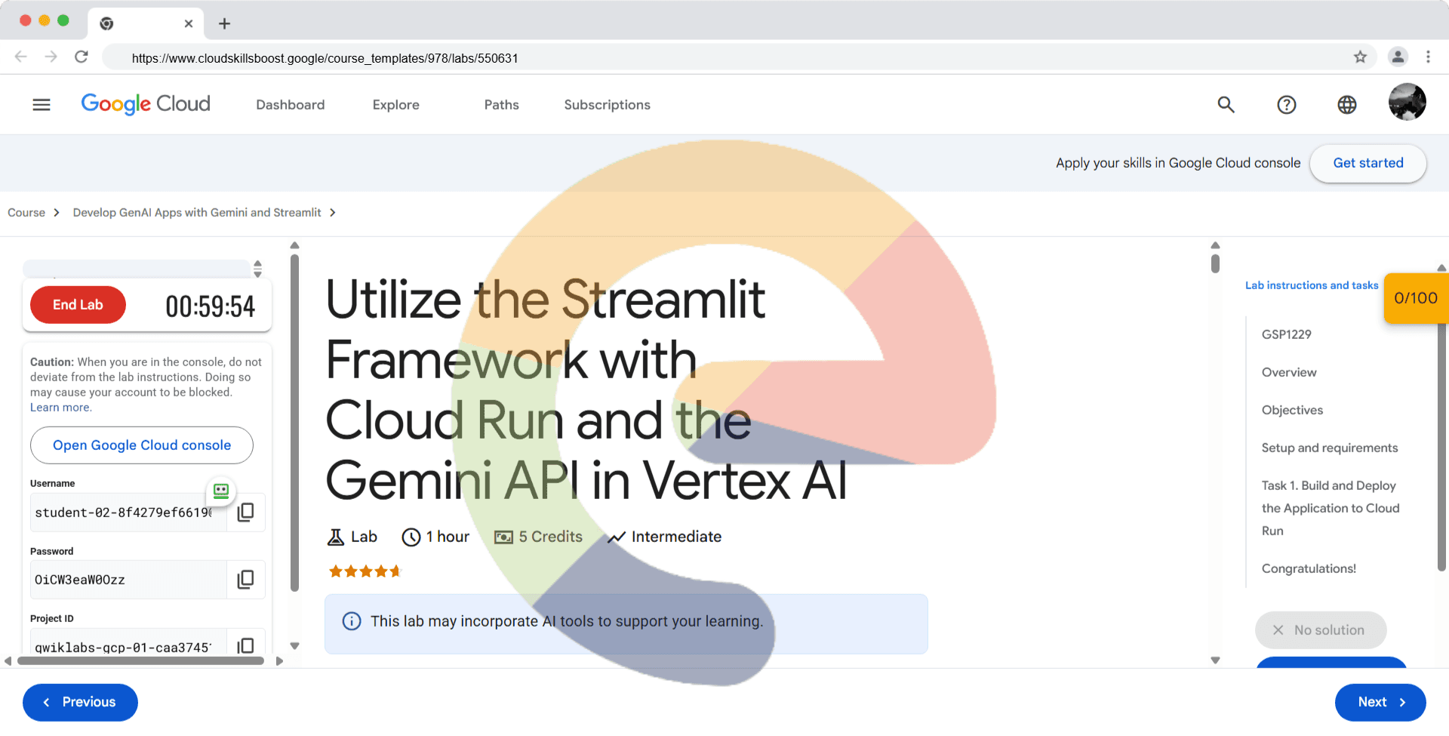The height and width of the screenshot is (736, 1449).
Task: Jump to GSP1229 section
Action: [x=1287, y=334]
